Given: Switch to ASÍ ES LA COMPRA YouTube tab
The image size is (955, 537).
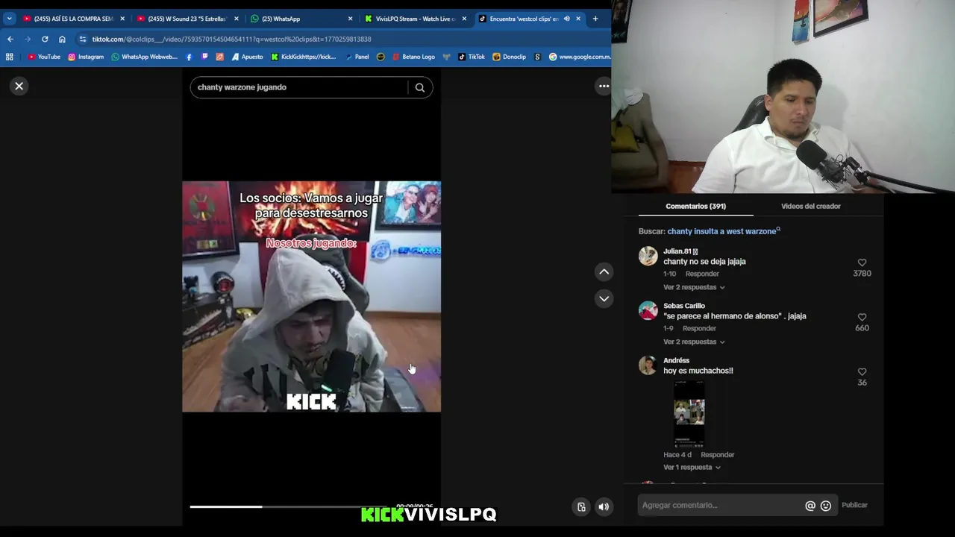Looking at the screenshot, I should coord(69,19).
